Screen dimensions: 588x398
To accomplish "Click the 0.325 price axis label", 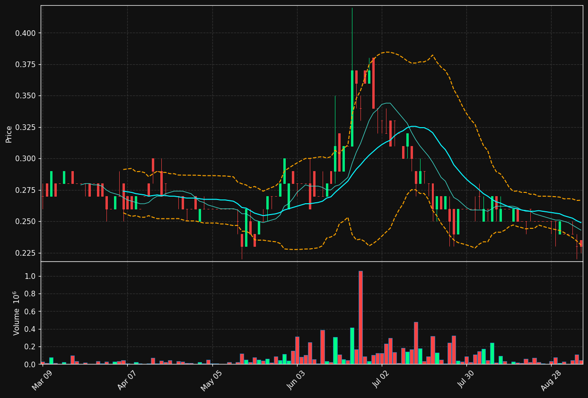I will [26, 127].
